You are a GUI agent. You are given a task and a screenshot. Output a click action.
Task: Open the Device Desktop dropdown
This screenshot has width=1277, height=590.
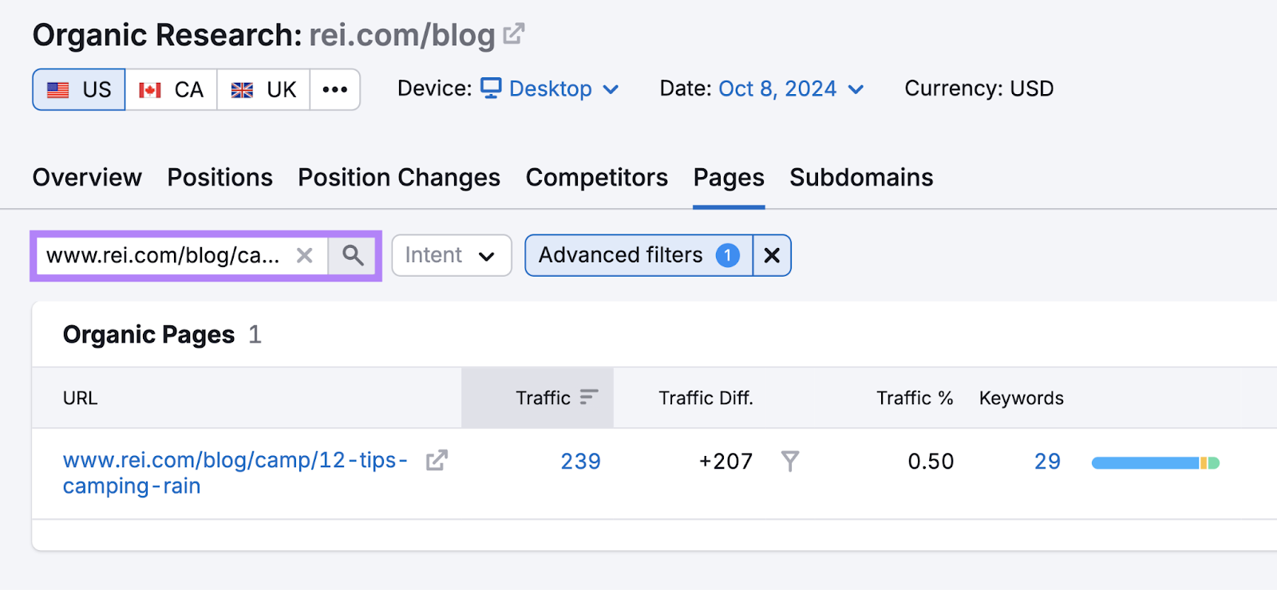point(550,88)
